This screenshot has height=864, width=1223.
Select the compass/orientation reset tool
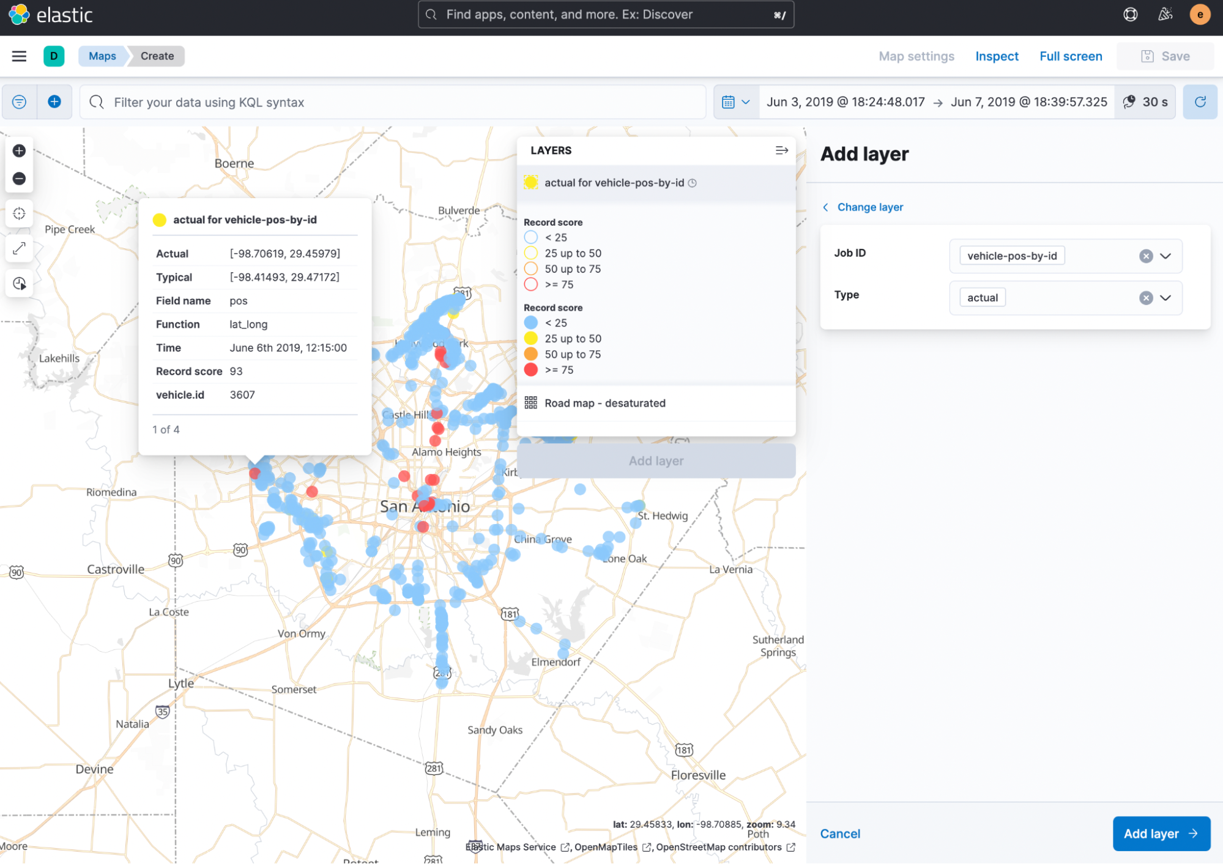[x=19, y=213]
